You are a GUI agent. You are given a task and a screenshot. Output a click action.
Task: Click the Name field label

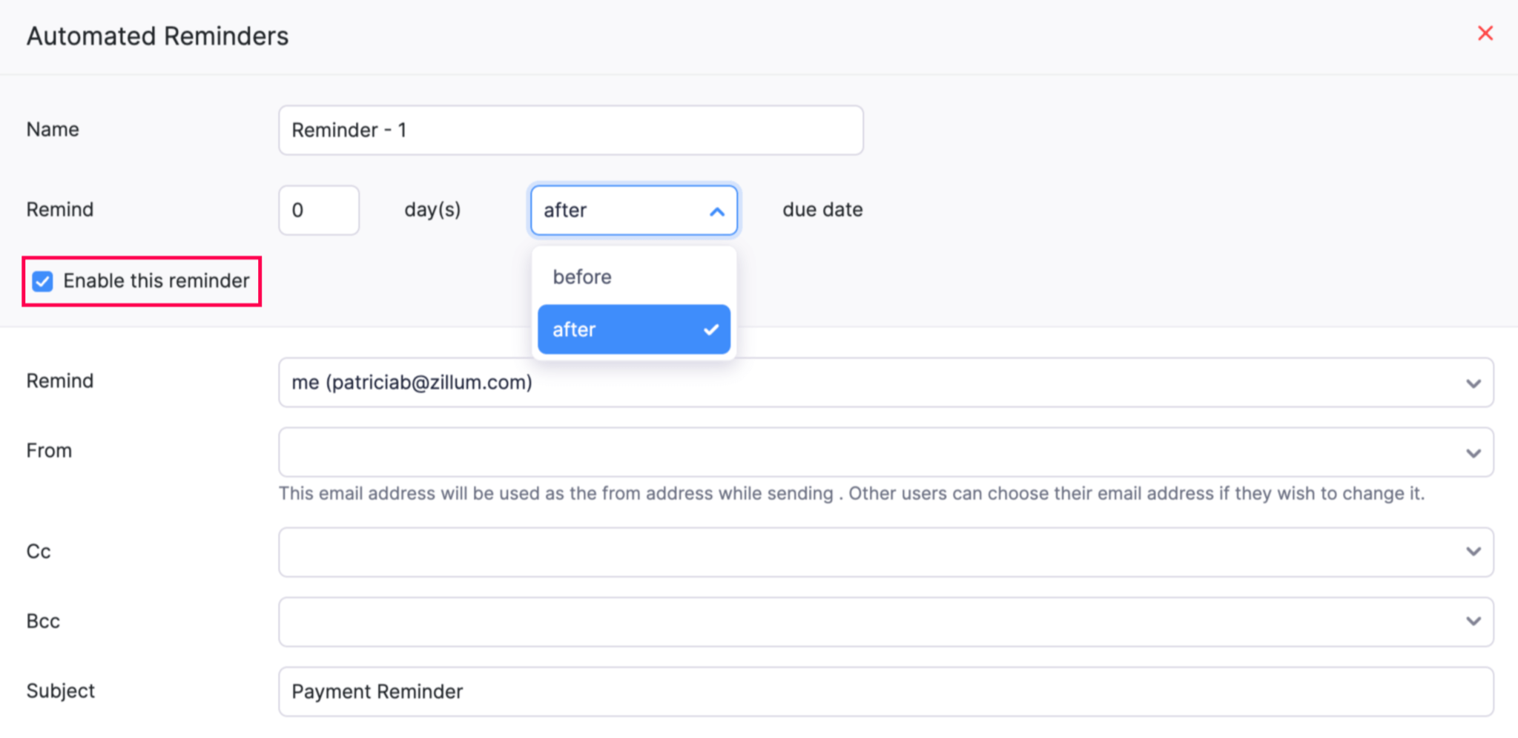[x=53, y=130]
